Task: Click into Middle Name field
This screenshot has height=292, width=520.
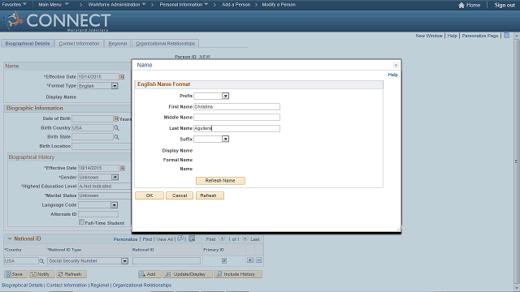Action: [236, 117]
